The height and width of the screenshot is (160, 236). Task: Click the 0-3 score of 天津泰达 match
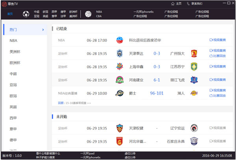pyautogui.click(x=157, y=53)
